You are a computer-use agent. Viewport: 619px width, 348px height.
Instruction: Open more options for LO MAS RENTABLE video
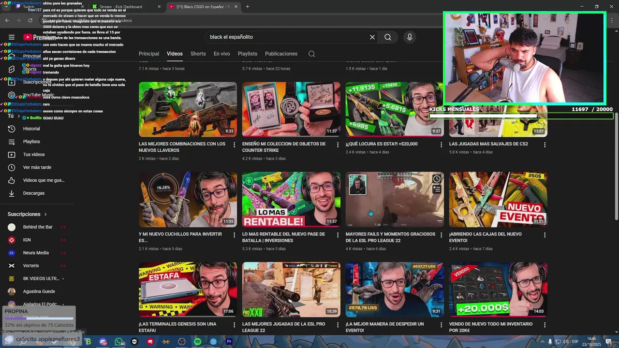click(338, 235)
